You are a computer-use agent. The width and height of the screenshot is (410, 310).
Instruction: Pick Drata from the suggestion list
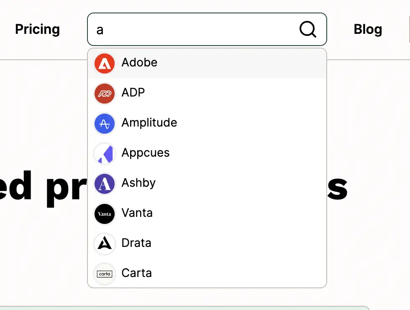click(x=207, y=244)
